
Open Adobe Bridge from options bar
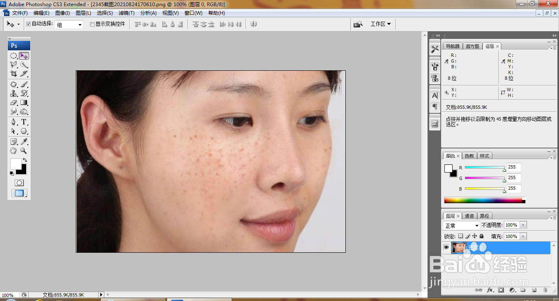[358, 24]
